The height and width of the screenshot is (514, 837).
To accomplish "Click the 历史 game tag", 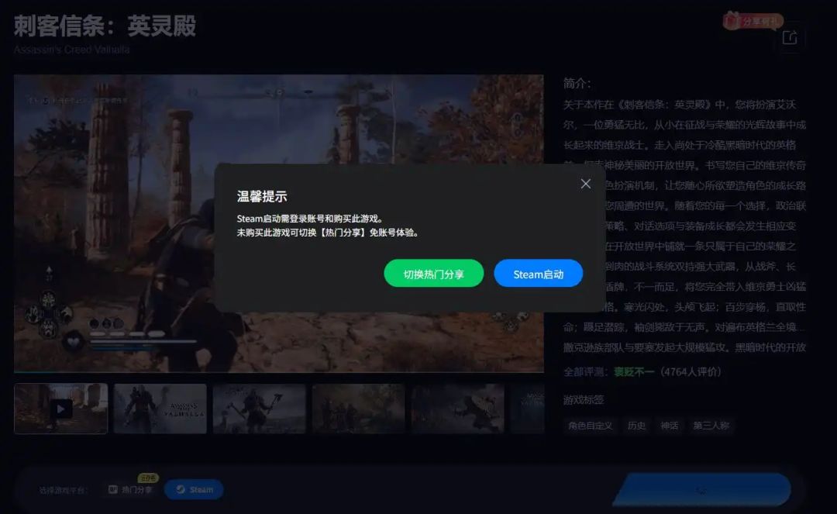I will pos(636,426).
